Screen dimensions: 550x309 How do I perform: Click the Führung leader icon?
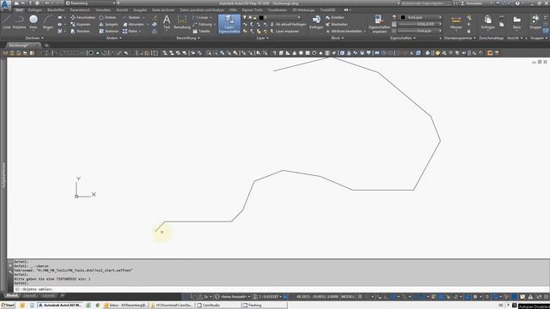[x=202, y=24]
